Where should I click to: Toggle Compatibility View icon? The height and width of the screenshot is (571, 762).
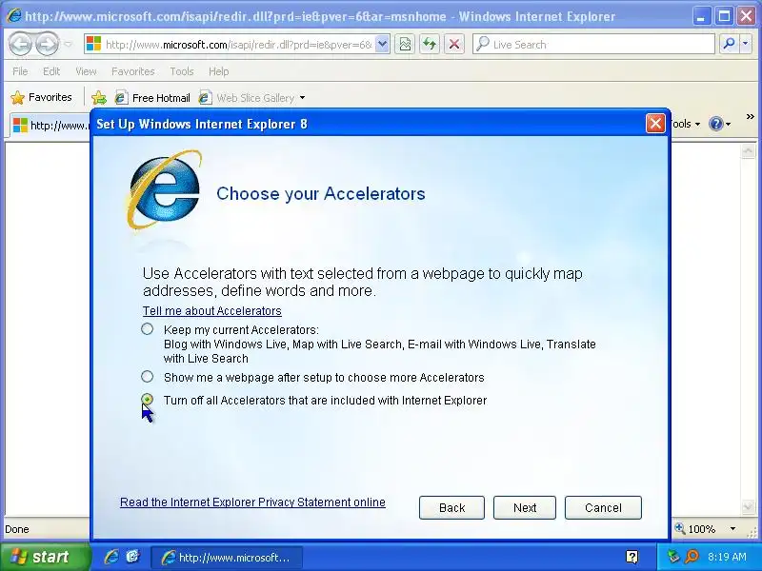point(405,44)
